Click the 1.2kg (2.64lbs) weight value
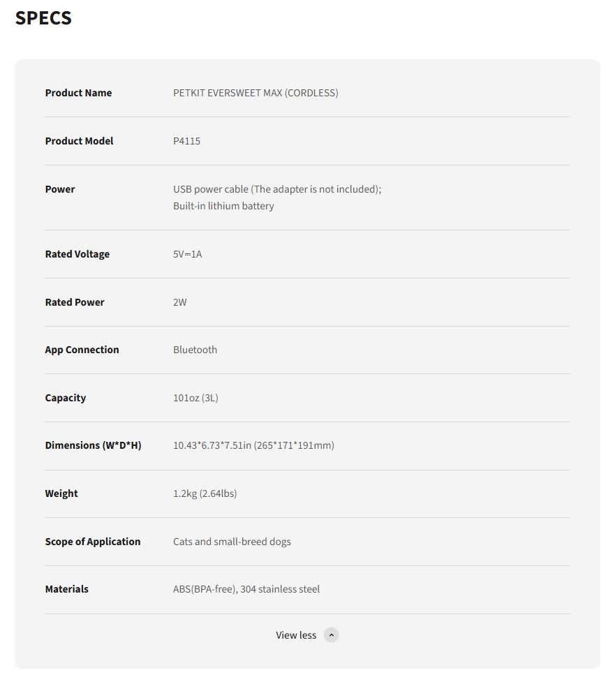 [205, 493]
